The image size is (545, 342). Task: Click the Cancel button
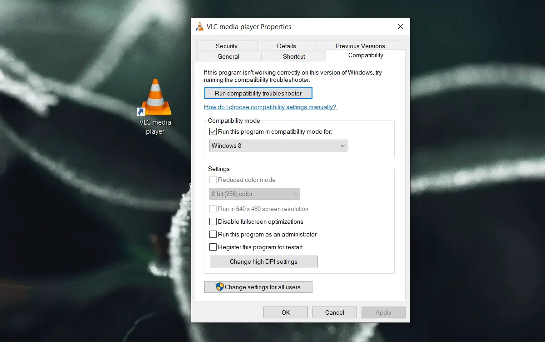(335, 312)
